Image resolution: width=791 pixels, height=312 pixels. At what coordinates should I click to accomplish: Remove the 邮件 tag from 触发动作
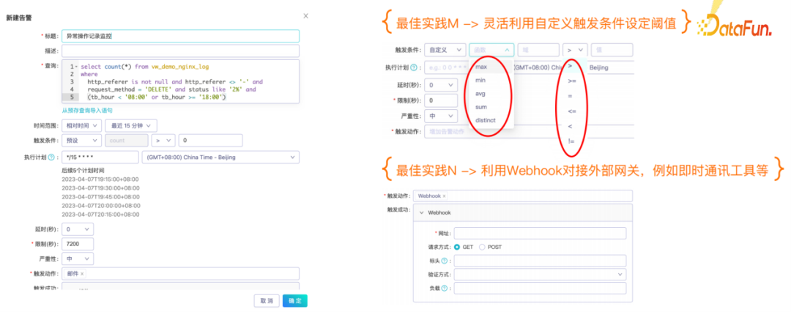coord(82,274)
